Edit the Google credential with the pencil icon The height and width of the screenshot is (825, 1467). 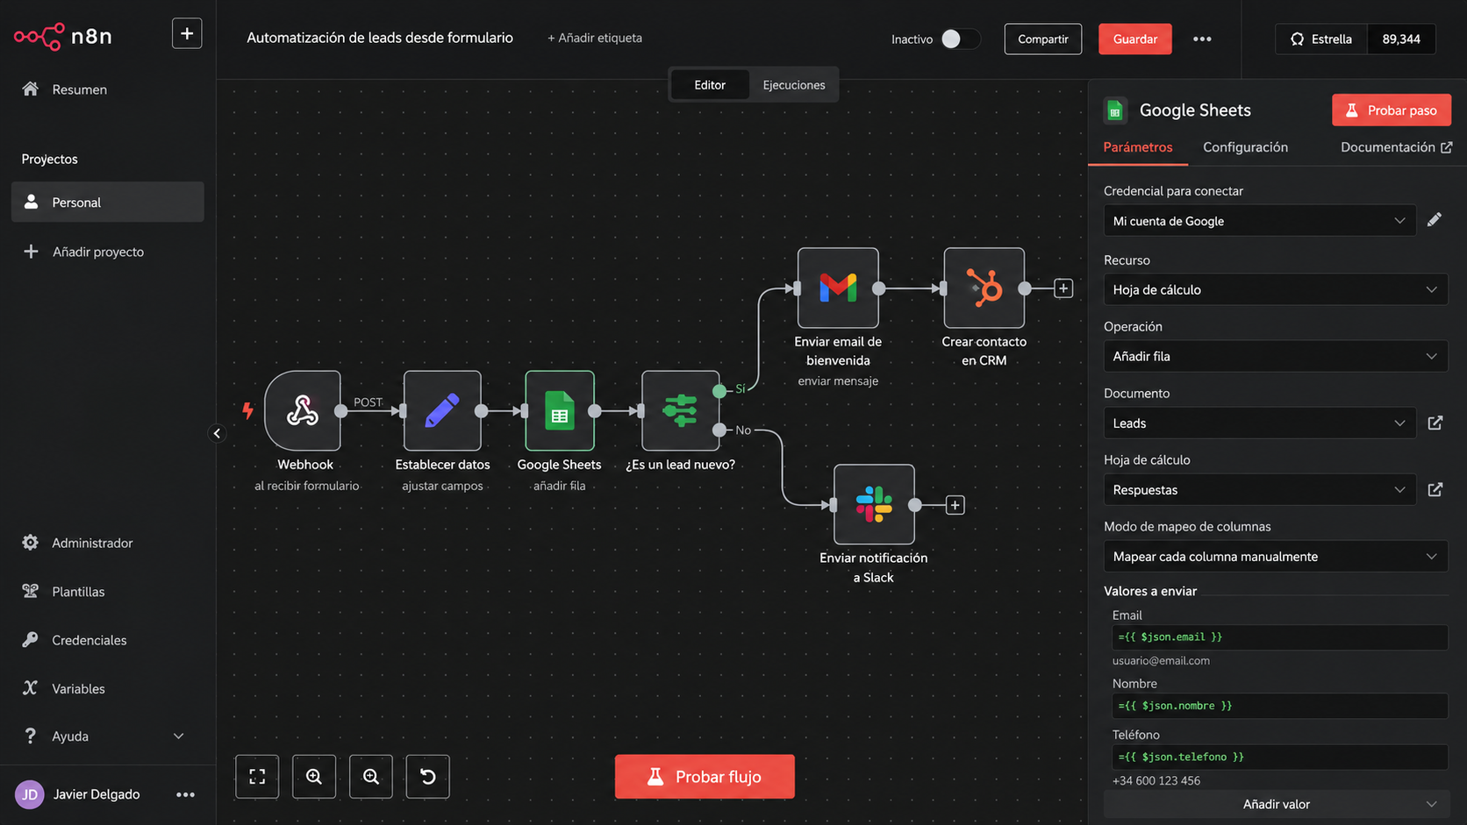click(1435, 220)
